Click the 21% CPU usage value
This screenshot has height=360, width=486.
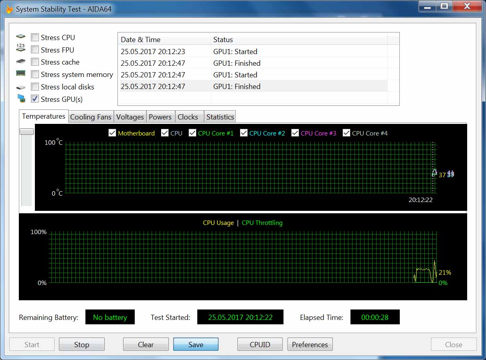click(445, 272)
